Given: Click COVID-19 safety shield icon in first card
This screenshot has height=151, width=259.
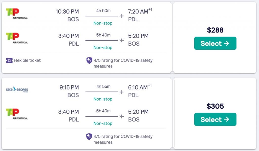Looking at the screenshot, I should (89, 61).
